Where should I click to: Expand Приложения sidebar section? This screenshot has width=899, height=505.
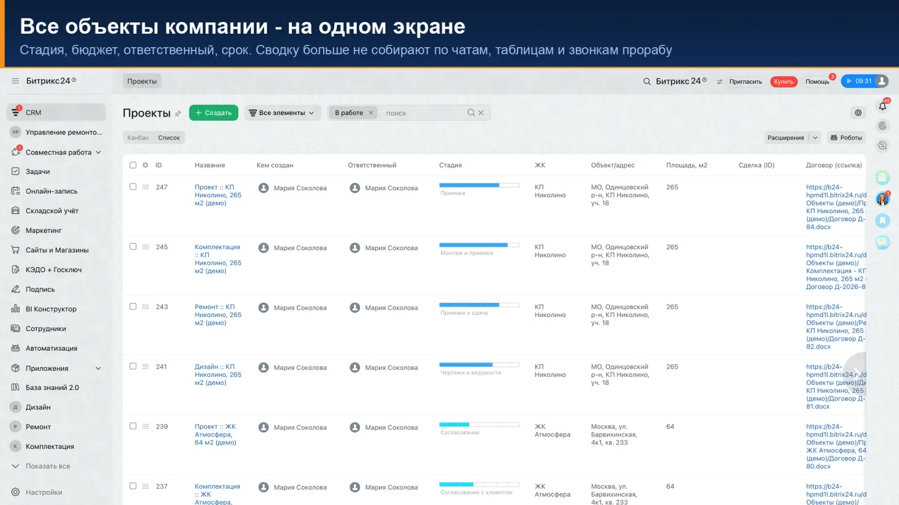coord(98,368)
